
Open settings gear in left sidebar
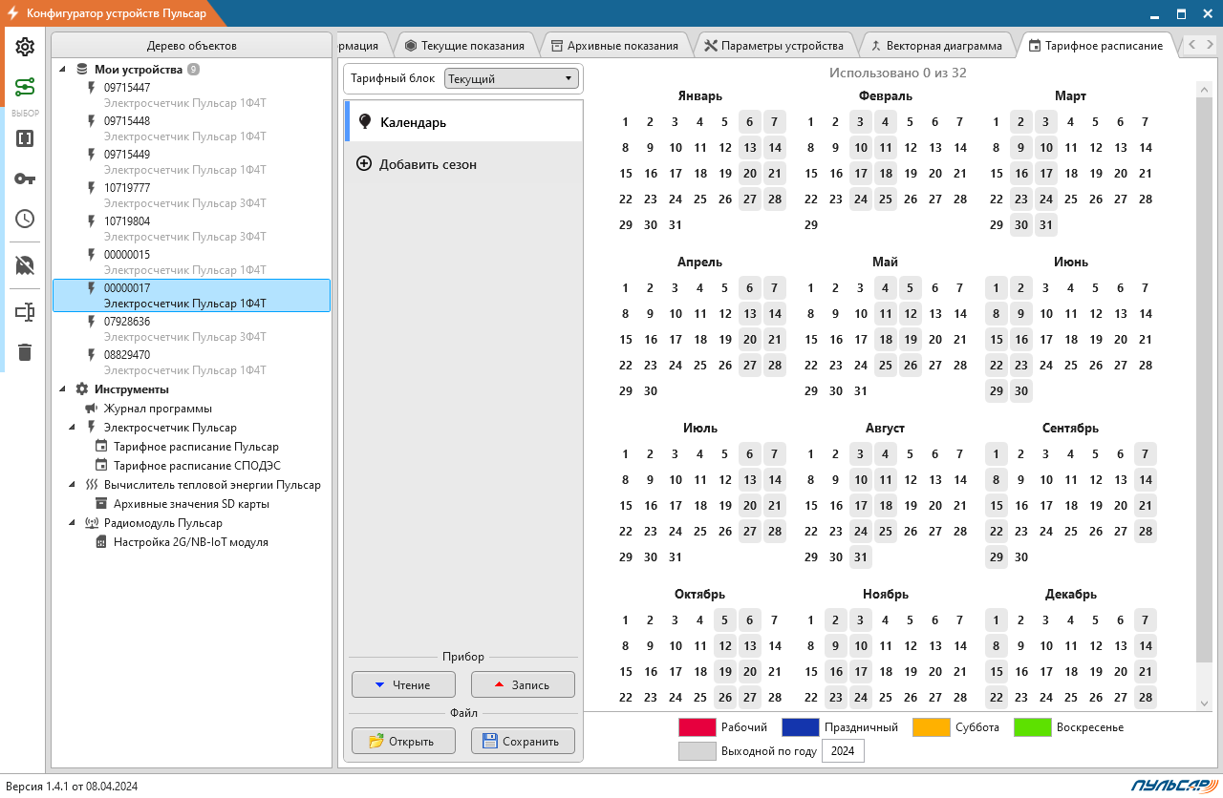25,47
